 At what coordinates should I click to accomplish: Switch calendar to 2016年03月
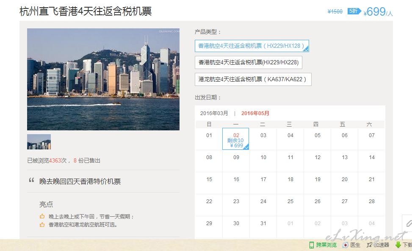(214, 113)
